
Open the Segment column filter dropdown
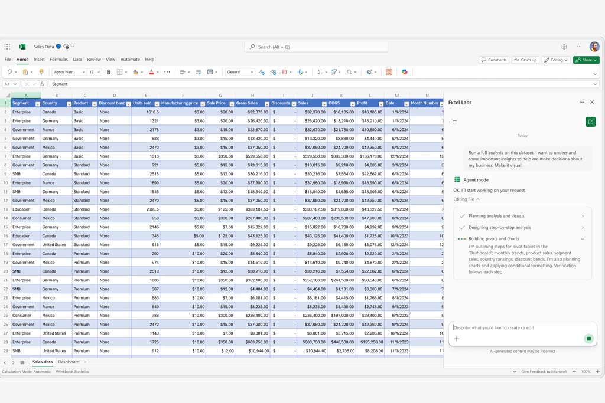38,104
